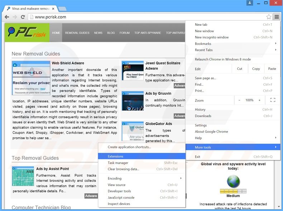
Task: Click the globe activity level icon
Action: pyautogui.click(x=233, y=181)
